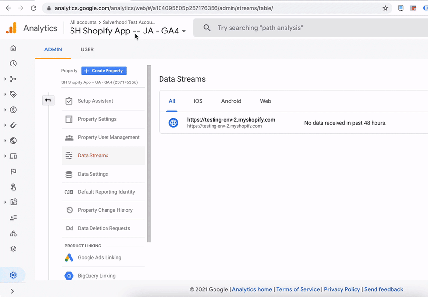Open the Audiences person-list icon
The width and height of the screenshot is (428, 297).
click(13, 218)
